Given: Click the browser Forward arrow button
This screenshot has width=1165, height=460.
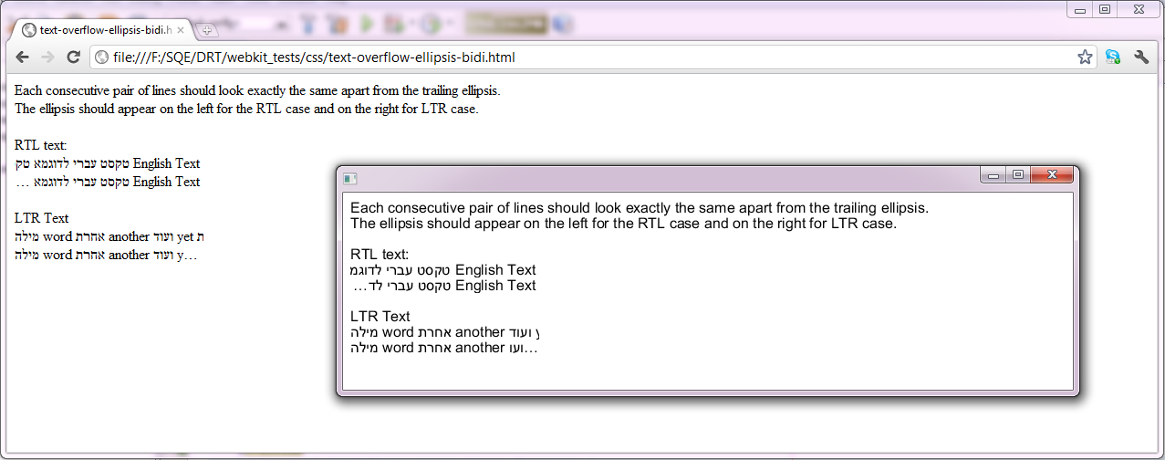Looking at the screenshot, I should [46, 57].
